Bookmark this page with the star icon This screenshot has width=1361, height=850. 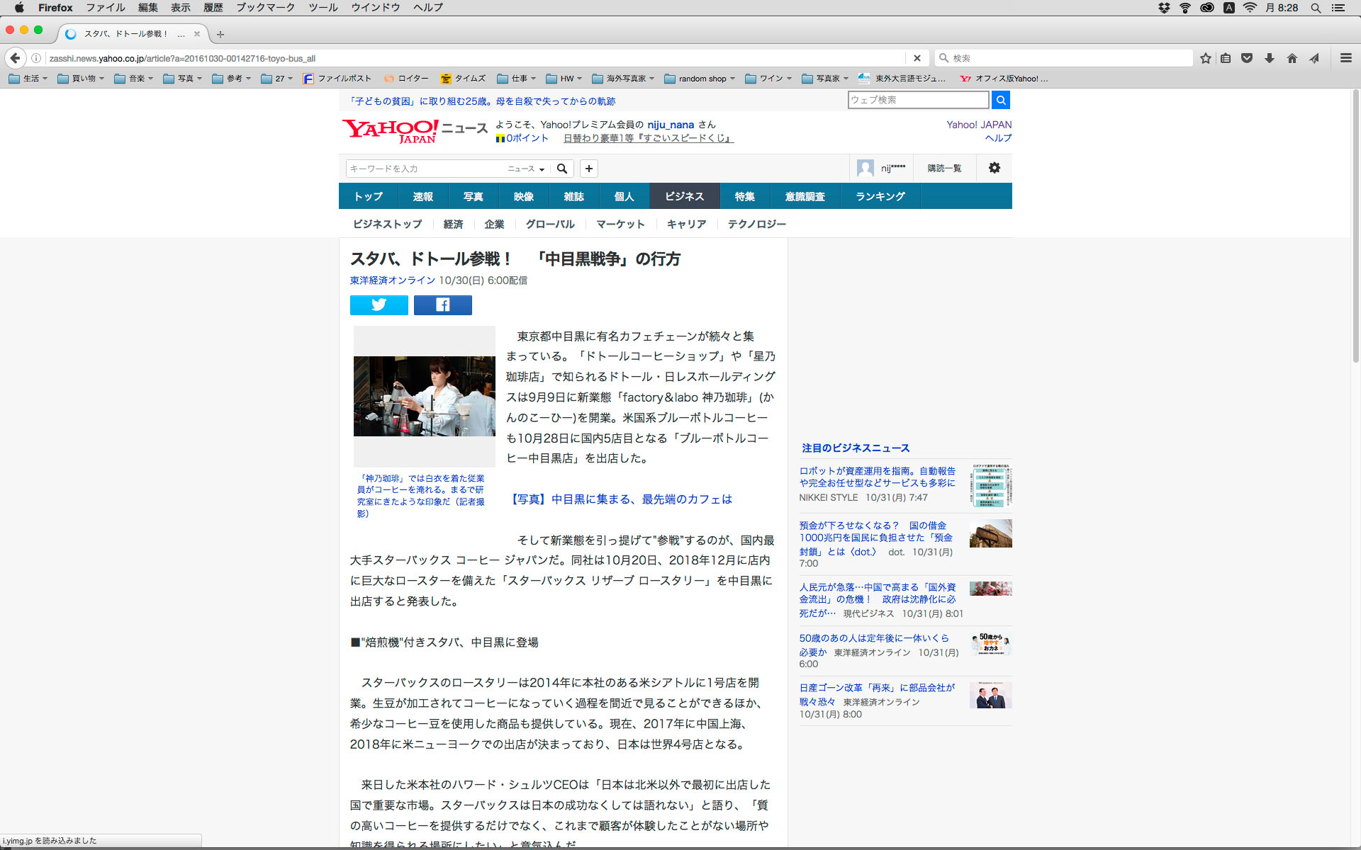(x=1205, y=58)
